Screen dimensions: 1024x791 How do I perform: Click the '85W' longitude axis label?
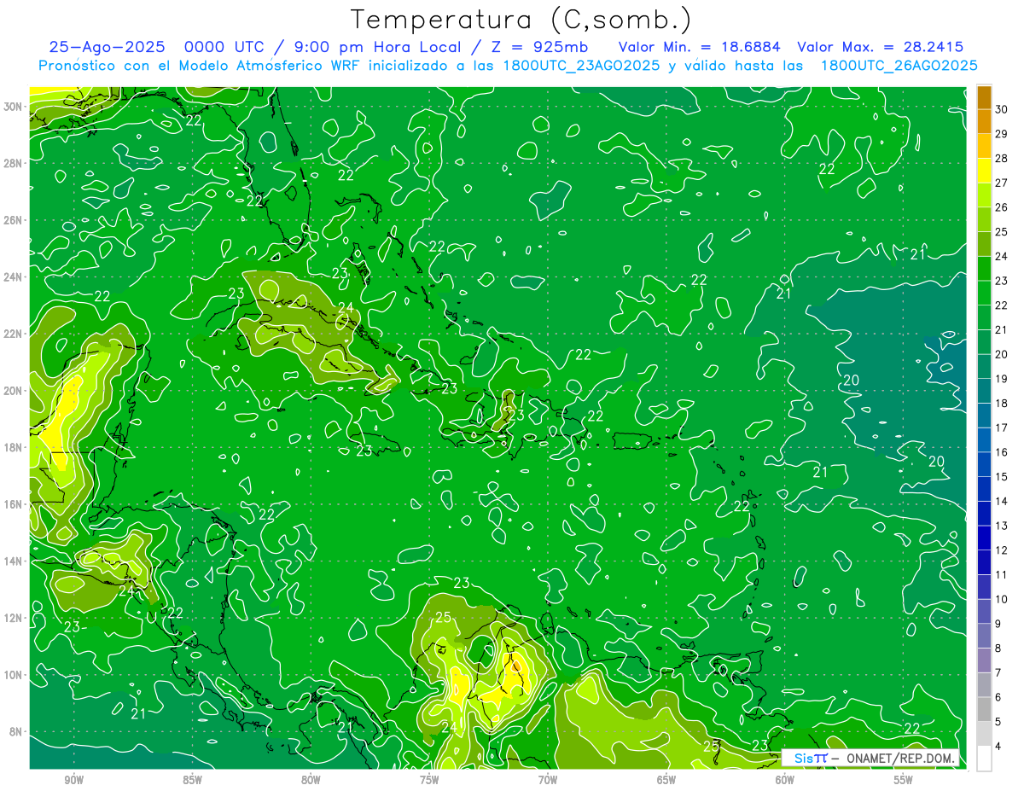pos(193,780)
